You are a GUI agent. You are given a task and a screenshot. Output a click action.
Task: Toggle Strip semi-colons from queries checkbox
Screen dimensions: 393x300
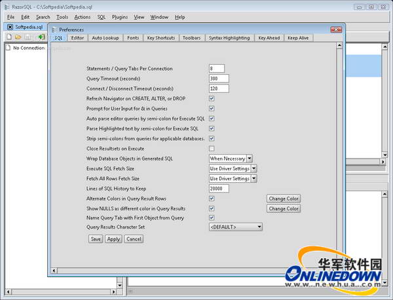point(212,139)
